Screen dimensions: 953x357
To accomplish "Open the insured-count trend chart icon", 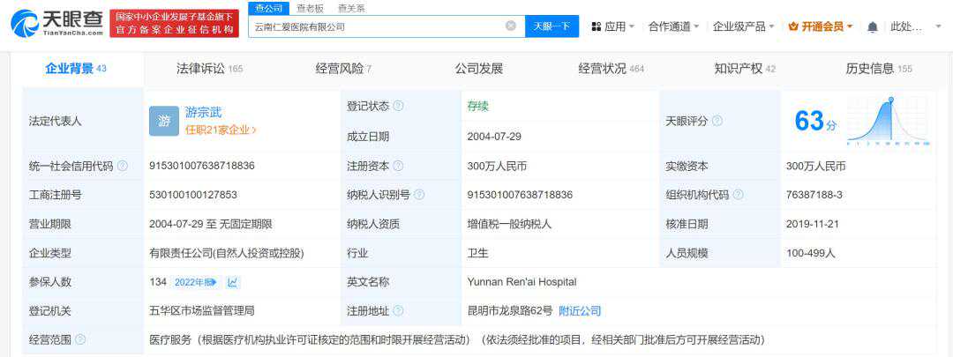I will (232, 282).
